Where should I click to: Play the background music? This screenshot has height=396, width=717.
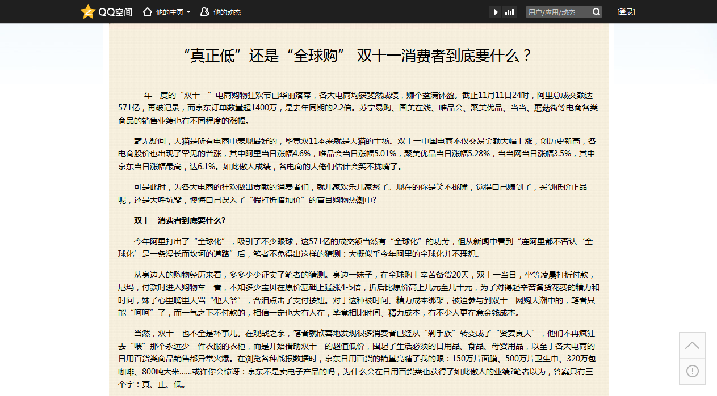pos(496,12)
